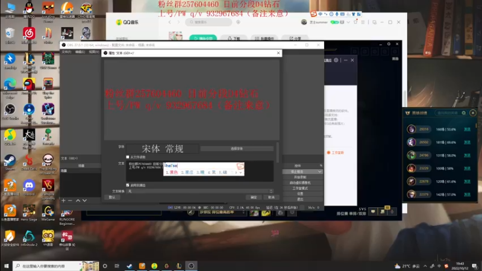Image resolution: width=482 pixels, height=271 pixels.
Task: Open the Windows Start menu
Action: click(x=6, y=266)
